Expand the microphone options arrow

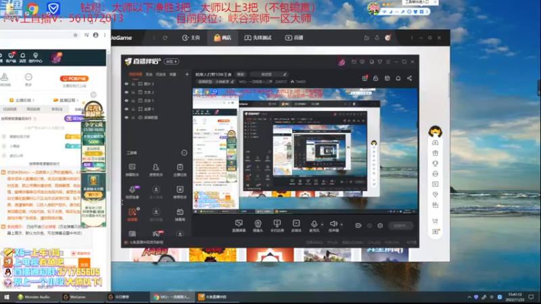coord(323,225)
